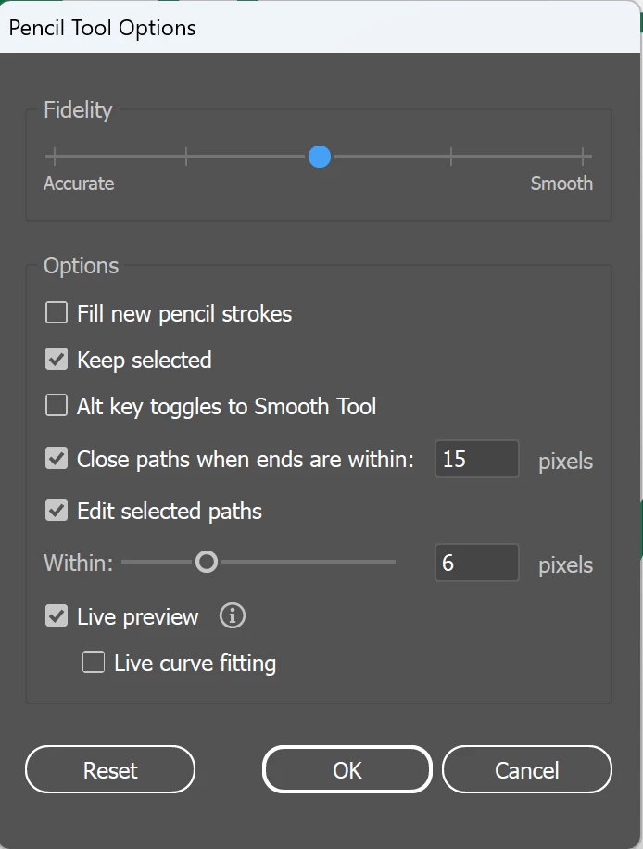
Task: Click the Within distance slider handle
Action: pyautogui.click(x=207, y=562)
